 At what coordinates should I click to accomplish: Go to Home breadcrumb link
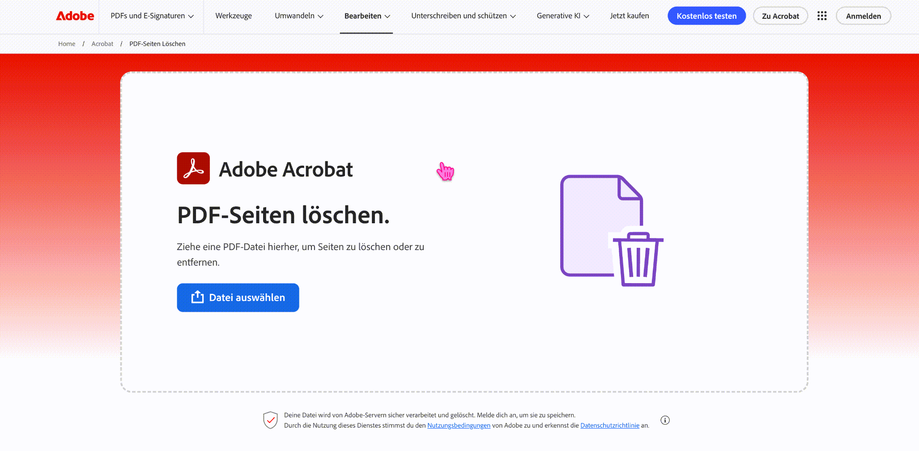pyautogui.click(x=67, y=44)
